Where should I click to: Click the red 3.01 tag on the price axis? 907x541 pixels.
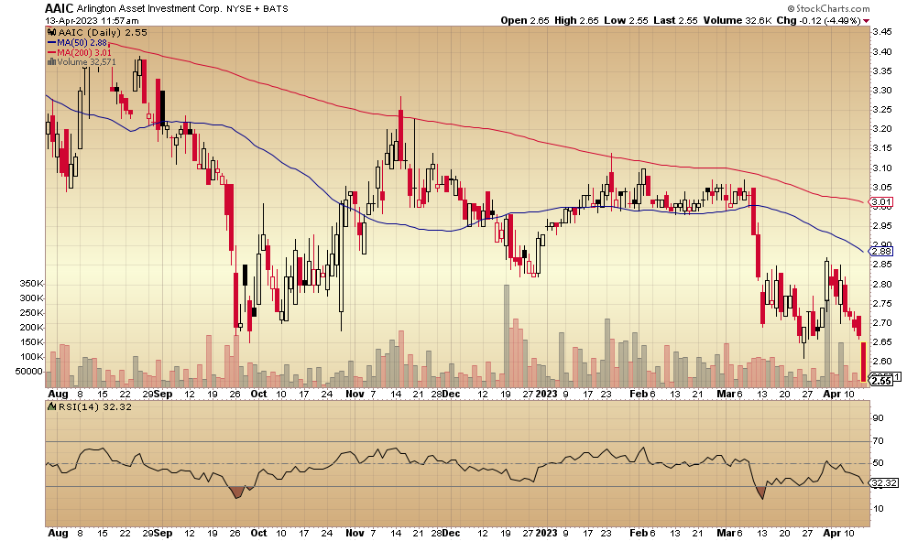[882, 202]
